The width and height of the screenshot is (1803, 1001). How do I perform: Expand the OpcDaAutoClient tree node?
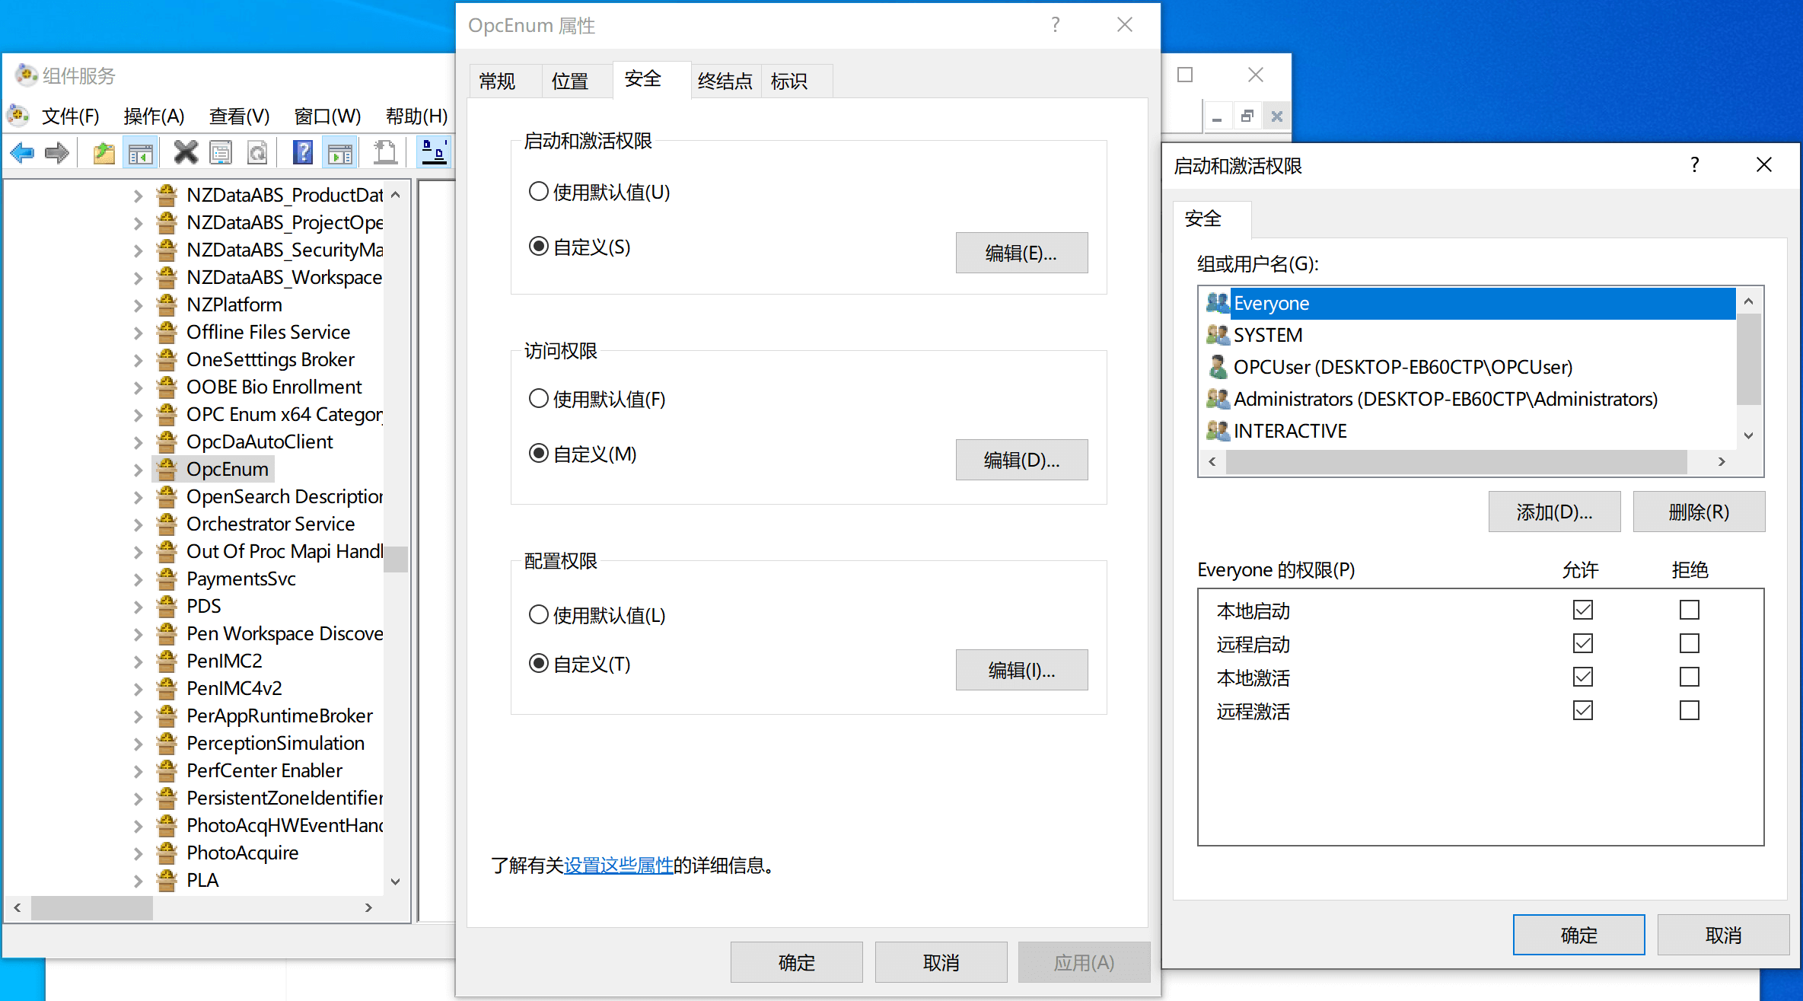click(x=138, y=442)
